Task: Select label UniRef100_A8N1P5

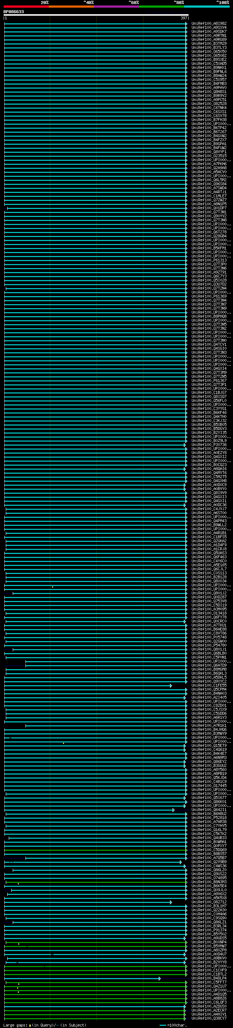Action: point(209,204)
